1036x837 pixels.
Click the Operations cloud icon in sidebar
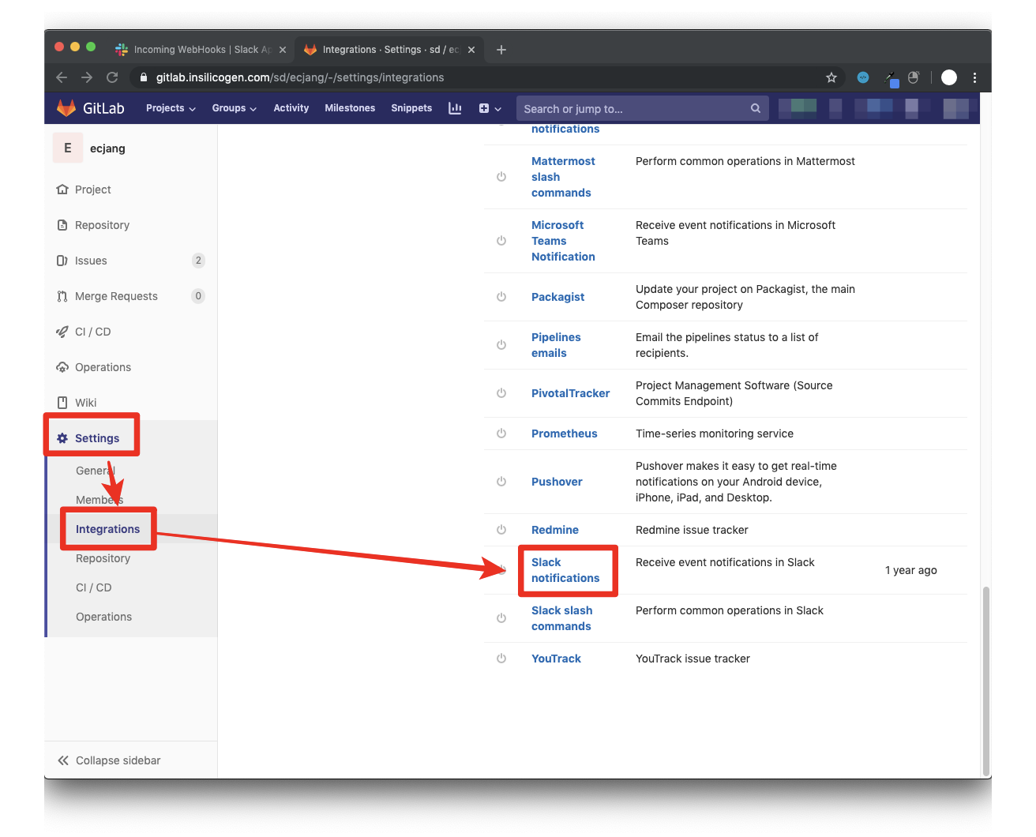point(62,367)
